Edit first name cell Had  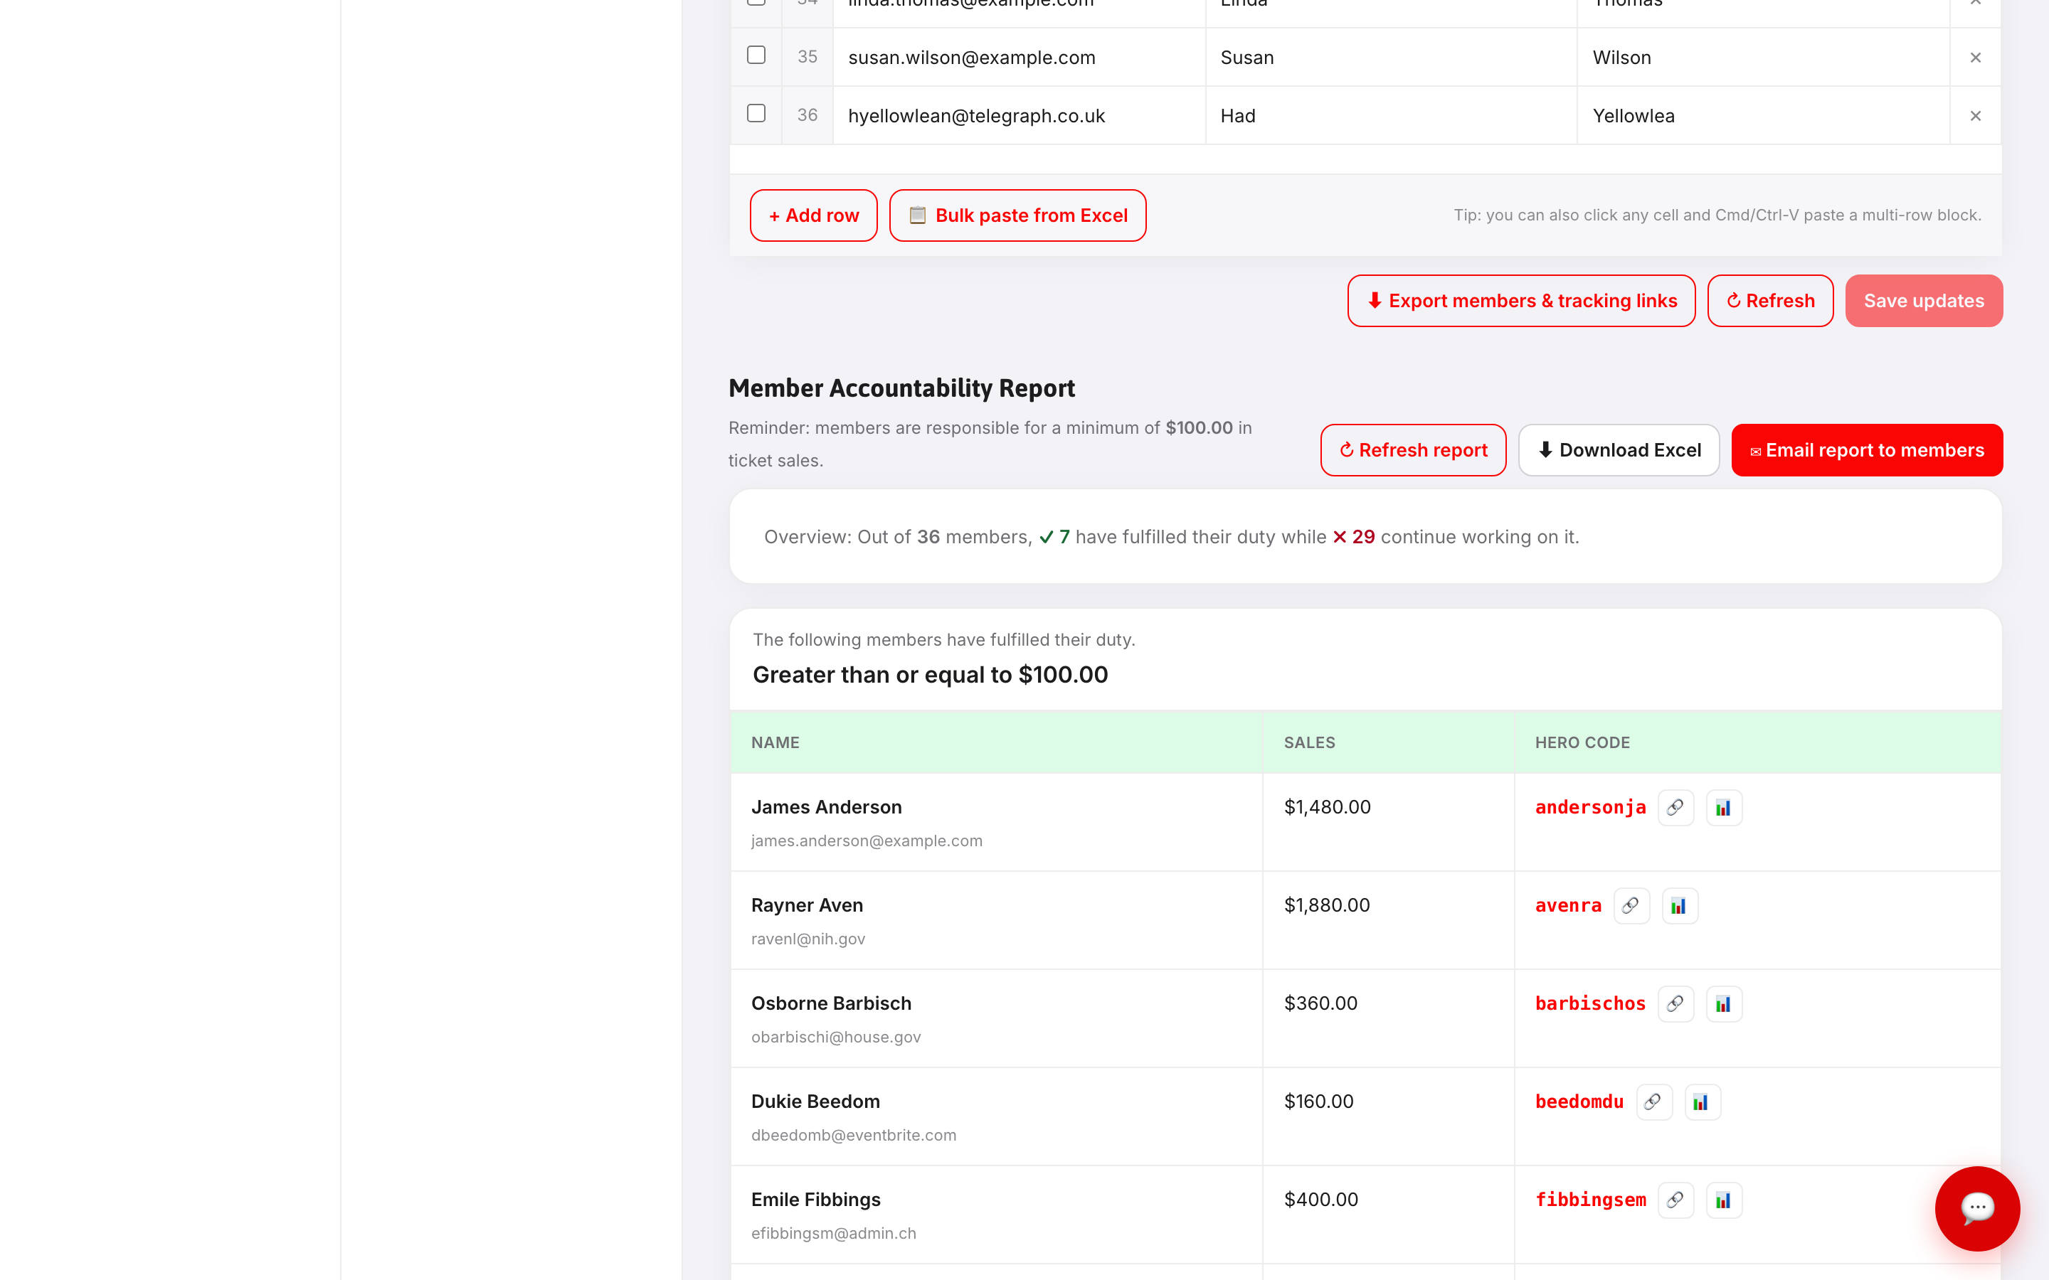point(1391,116)
